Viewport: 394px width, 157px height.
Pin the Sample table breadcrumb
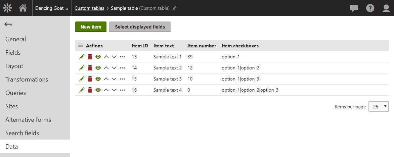point(174,8)
